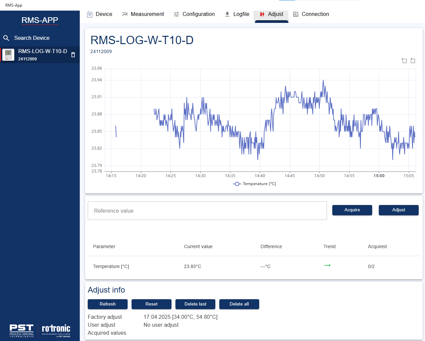Click the Device tab icon
The height and width of the screenshot is (341, 425).
90,14
